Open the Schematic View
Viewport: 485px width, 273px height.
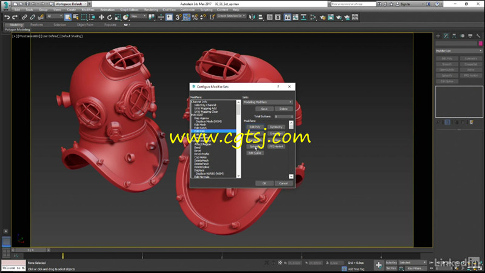point(304,18)
